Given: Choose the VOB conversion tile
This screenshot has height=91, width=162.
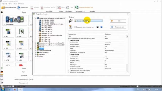Looking at the screenshot, I should 21,56.
